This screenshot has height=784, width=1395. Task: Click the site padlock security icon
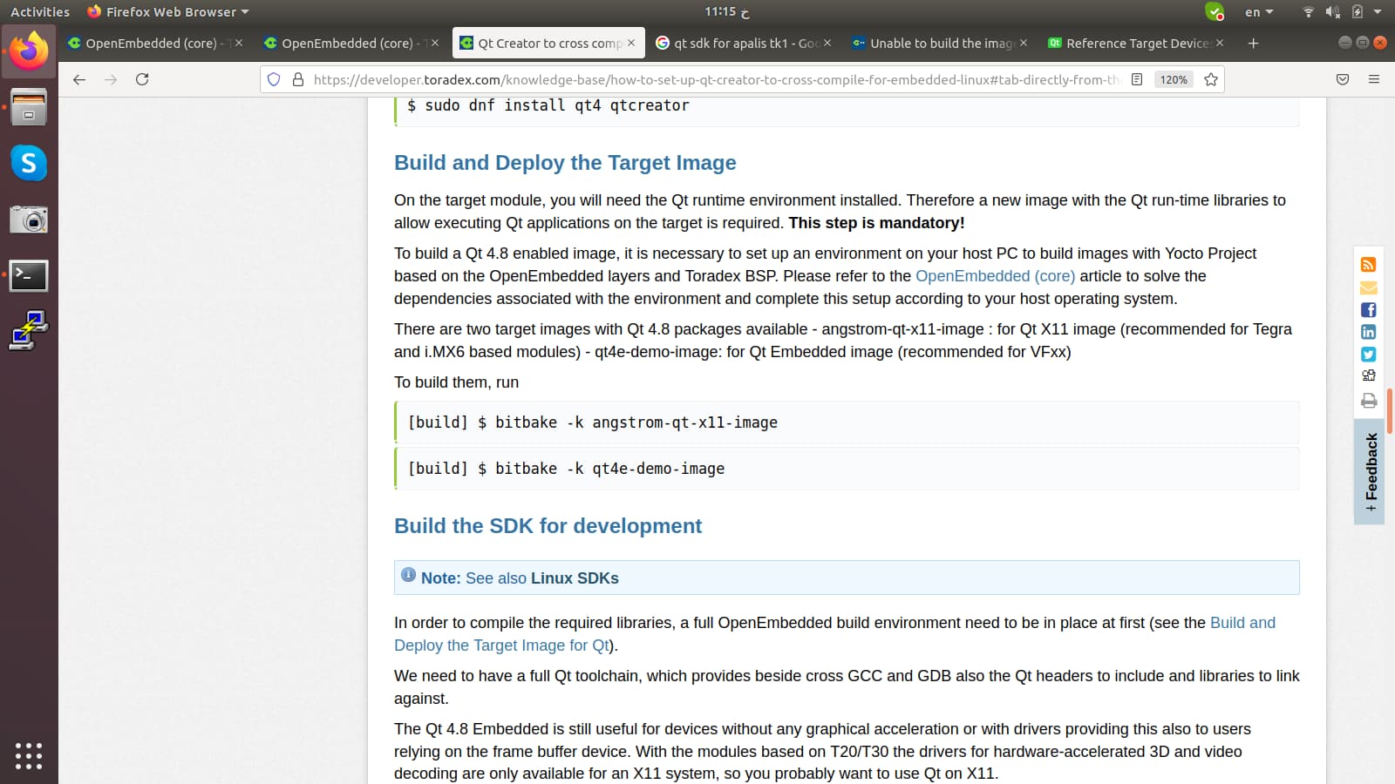tap(298, 79)
